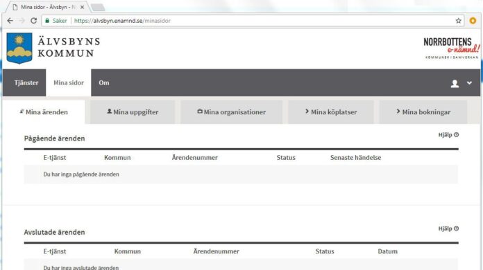Switch to the Mina organisationer tab
Viewport: 483px width, 270px height.
click(x=231, y=112)
